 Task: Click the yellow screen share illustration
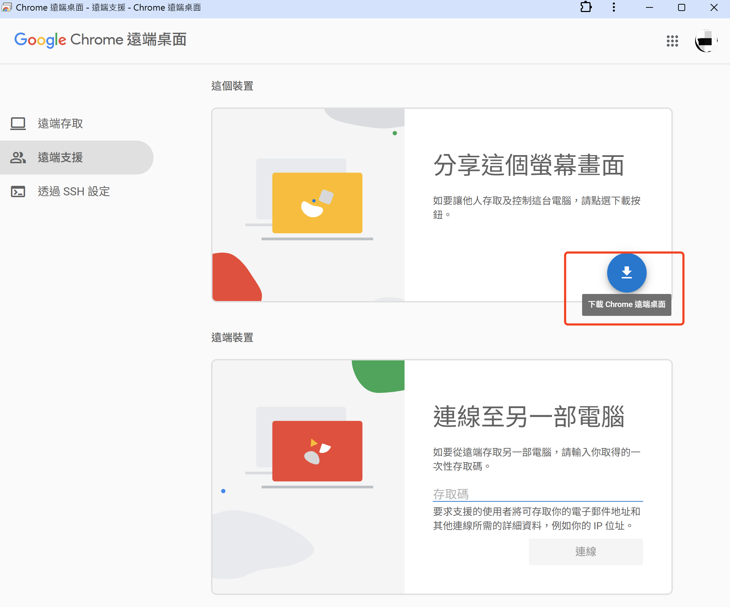[317, 203]
